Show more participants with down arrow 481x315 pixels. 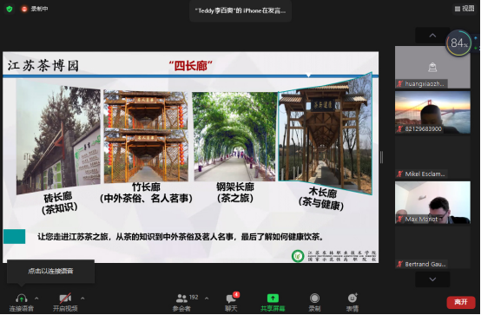(432, 279)
